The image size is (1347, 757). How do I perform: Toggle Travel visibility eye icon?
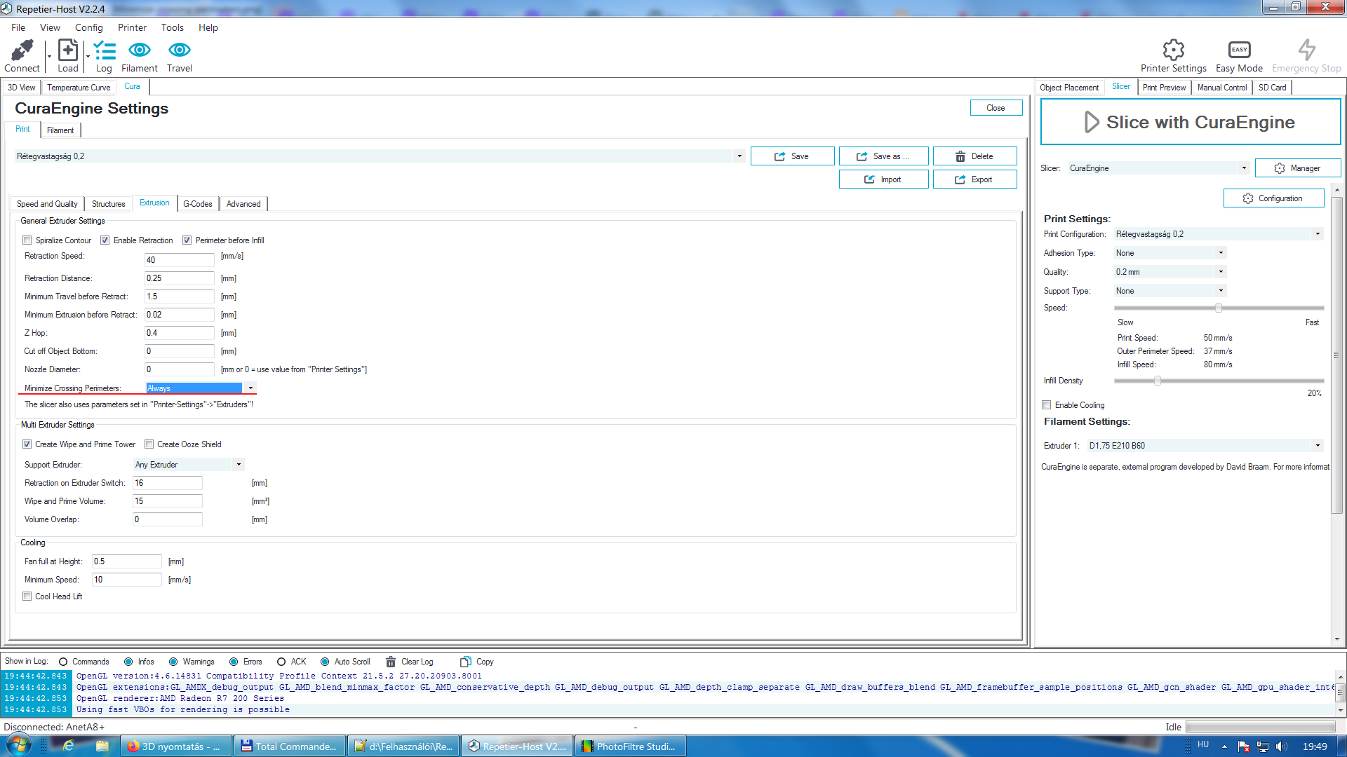coord(179,50)
